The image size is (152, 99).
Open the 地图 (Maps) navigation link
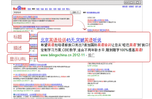click(x=59, y=9)
